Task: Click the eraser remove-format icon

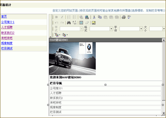Action: coord(87,23)
